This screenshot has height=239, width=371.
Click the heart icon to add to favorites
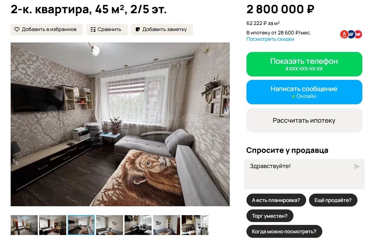17,29
